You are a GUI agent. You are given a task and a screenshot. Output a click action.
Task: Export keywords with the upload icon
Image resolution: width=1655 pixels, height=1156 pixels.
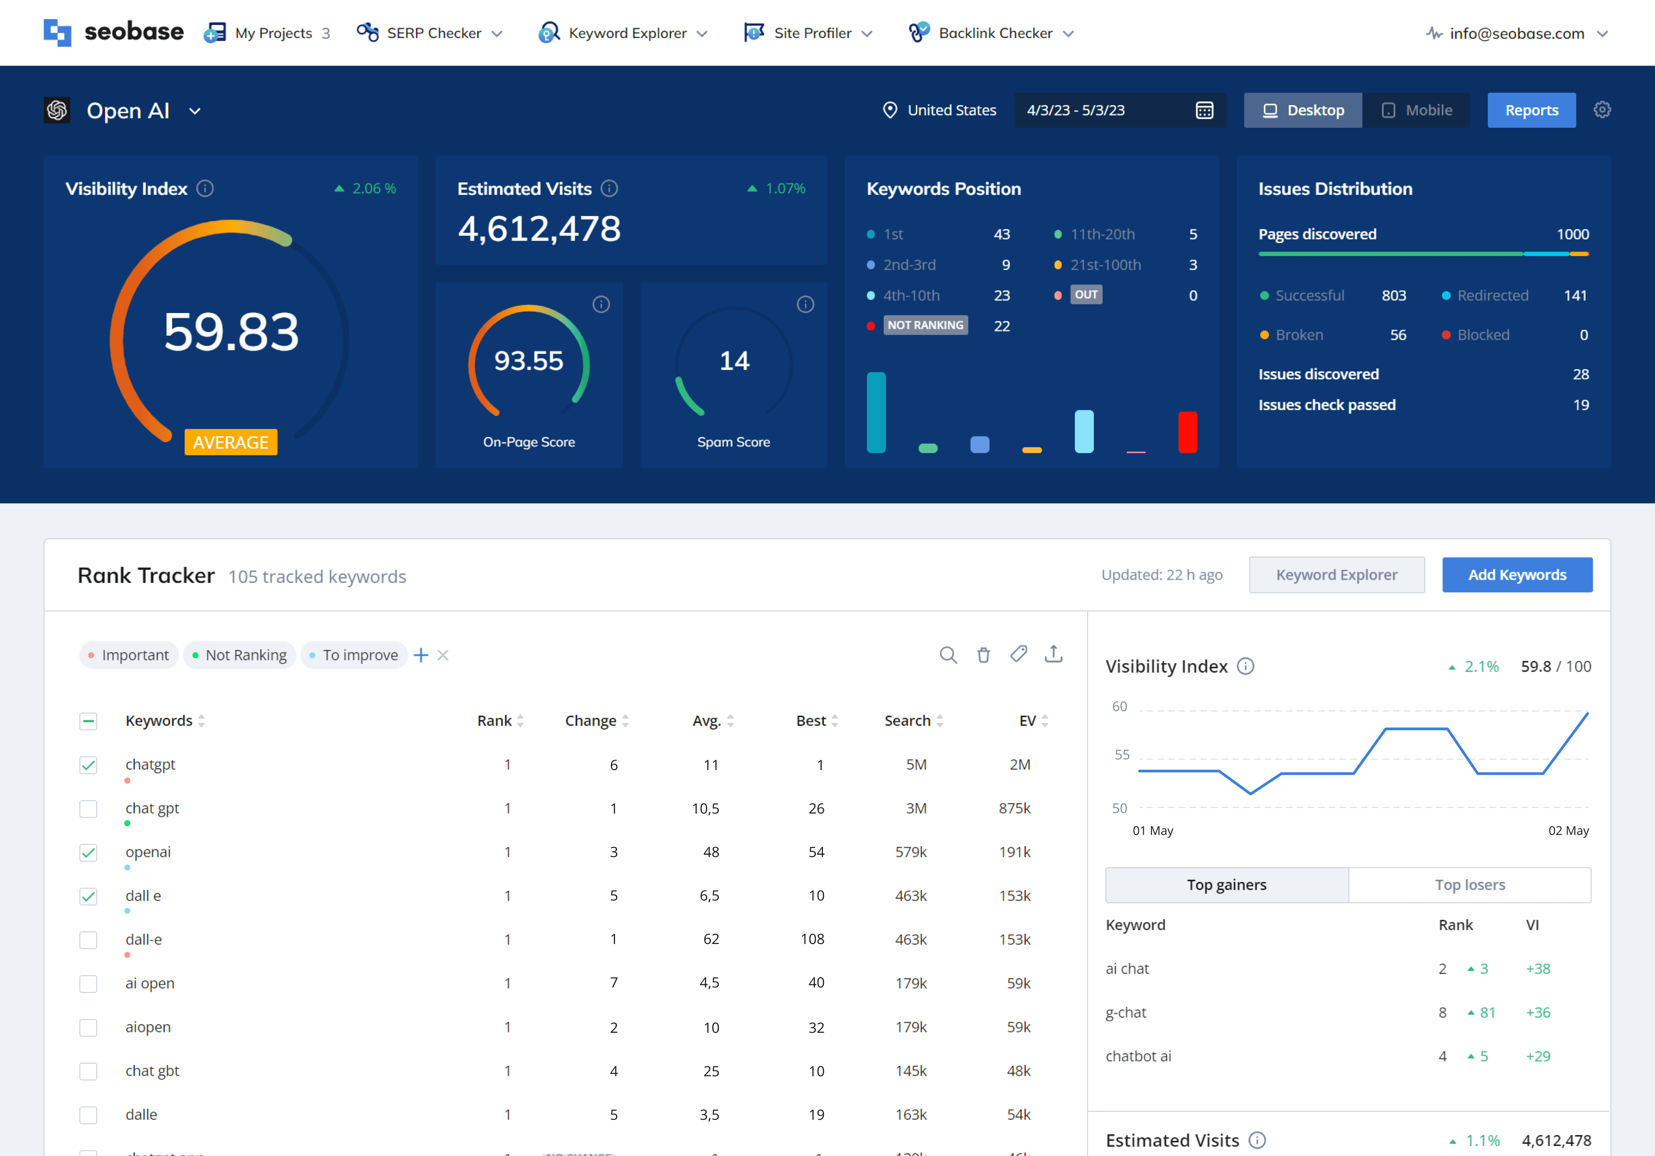1054,654
